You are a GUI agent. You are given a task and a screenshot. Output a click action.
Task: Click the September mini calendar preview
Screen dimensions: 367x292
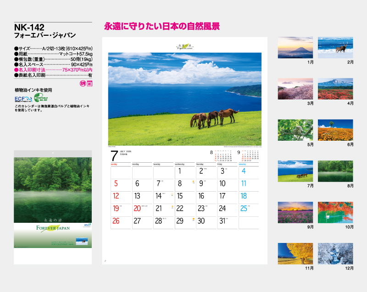point(248,156)
